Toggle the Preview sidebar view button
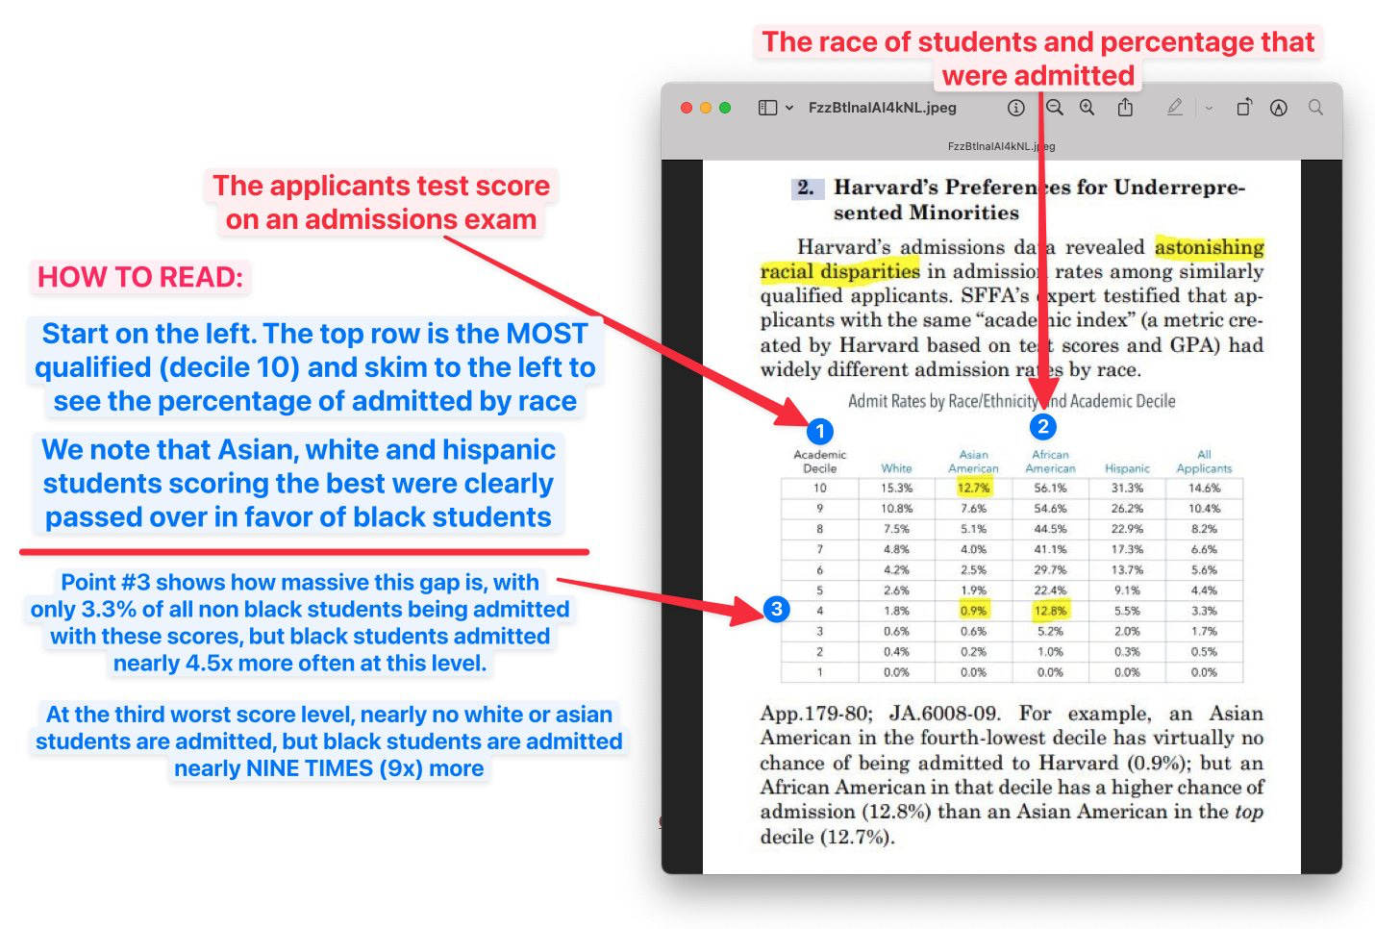The height and width of the screenshot is (929, 1375). coord(767,108)
